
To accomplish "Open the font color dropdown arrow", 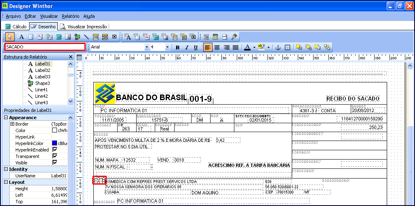I will click(254, 48).
